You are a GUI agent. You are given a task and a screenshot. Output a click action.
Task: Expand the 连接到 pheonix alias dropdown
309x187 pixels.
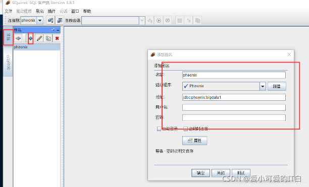(x=40, y=20)
